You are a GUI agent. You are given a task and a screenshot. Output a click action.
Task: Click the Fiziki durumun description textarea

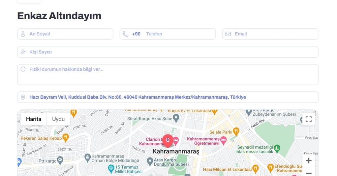coord(167,74)
